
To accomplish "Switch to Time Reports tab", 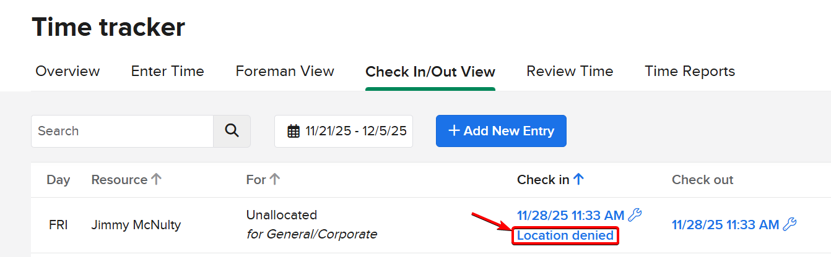I will pos(690,72).
